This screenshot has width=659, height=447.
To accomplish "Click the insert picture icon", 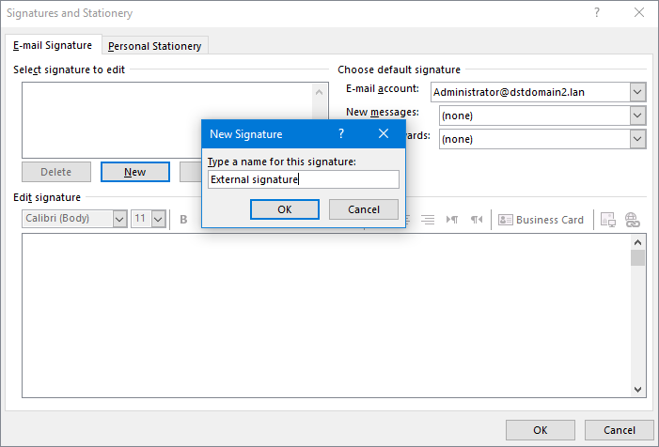I will pyautogui.click(x=607, y=220).
